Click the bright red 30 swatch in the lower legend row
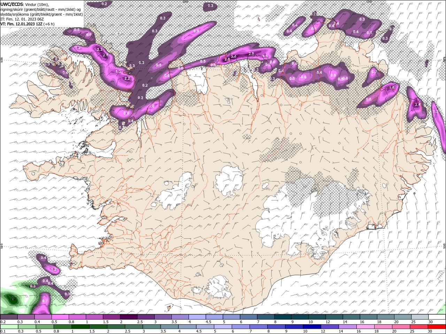This screenshot has width=446, height=334. (437, 327)
